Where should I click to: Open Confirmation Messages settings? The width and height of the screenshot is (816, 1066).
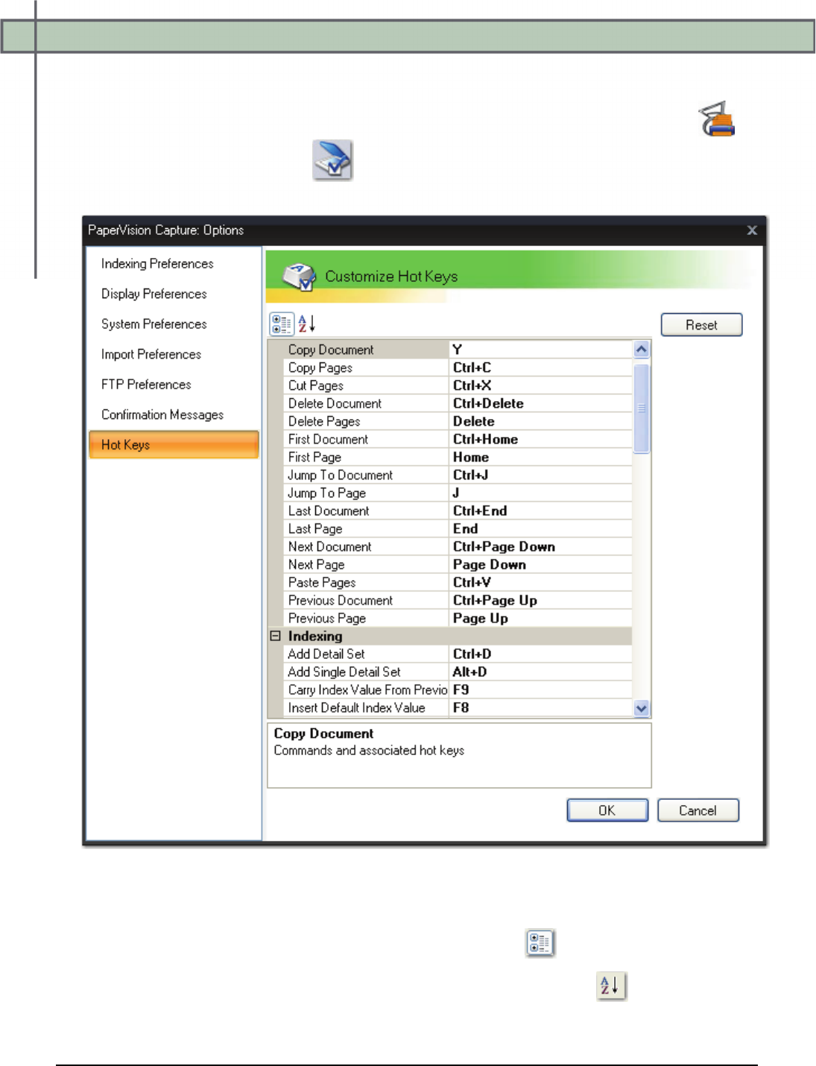(x=162, y=414)
